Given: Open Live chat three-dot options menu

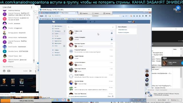Looking at the screenshot, I should (x=31, y=7).
